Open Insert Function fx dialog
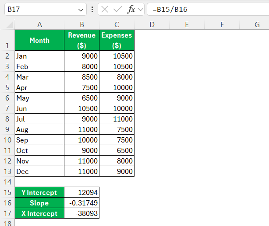269x226 pixels. [131, 9]
